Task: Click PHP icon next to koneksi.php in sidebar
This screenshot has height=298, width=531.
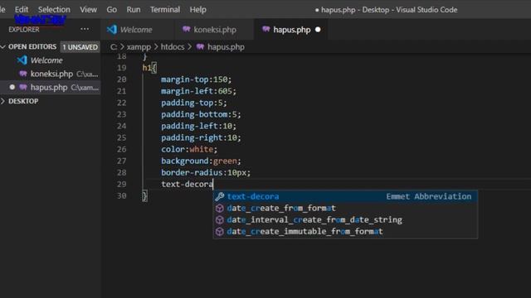Action: click(23, 74)
